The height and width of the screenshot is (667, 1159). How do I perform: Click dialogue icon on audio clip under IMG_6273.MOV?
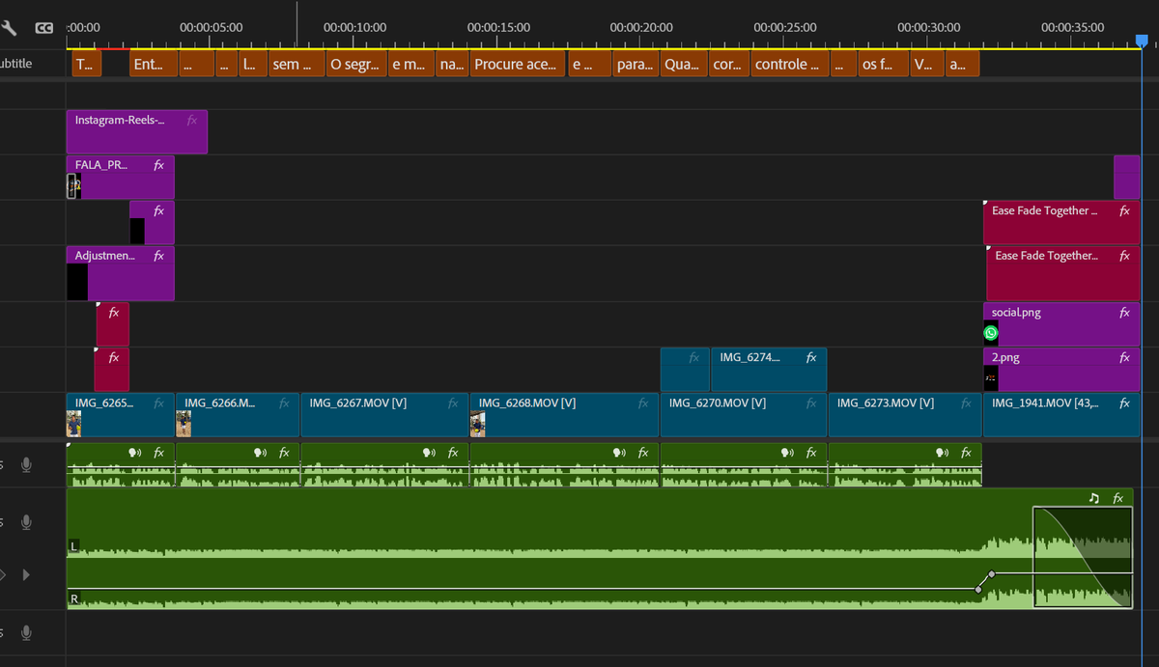pyautogui.click(x=943, y=453)
